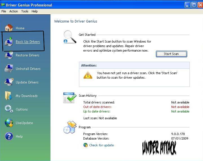This screenshot has height=161, width=203.
Task: Open Restore Drivers section
Action: 27,55
